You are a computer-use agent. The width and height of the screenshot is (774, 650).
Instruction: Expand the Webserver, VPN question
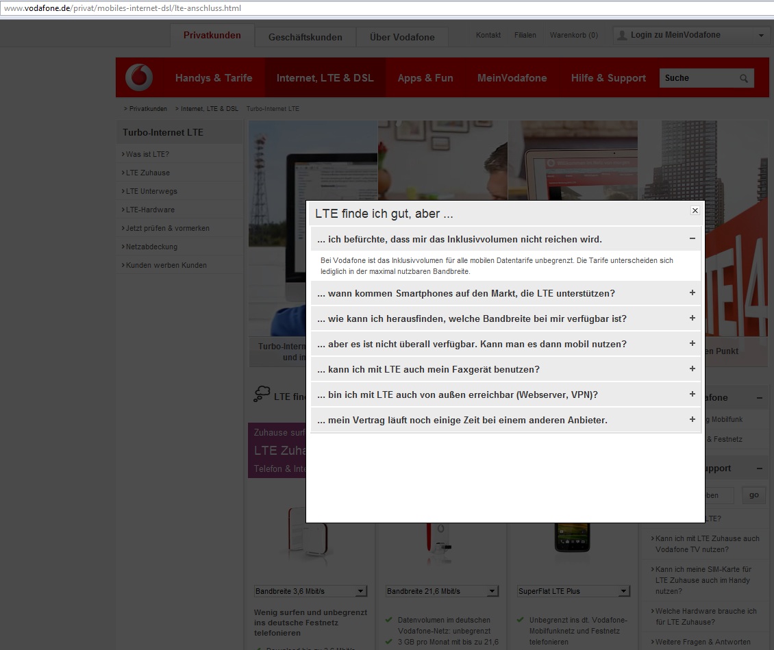point(692,395)
